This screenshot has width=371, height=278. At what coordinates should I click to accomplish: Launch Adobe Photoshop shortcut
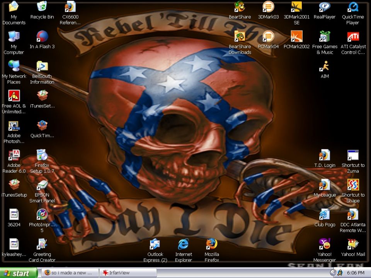pyautogui.click(x=14, y=126)
